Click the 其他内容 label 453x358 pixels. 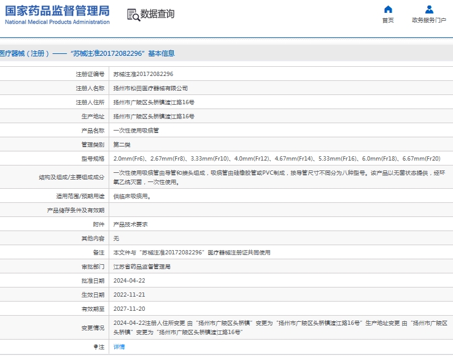point(93,238)
